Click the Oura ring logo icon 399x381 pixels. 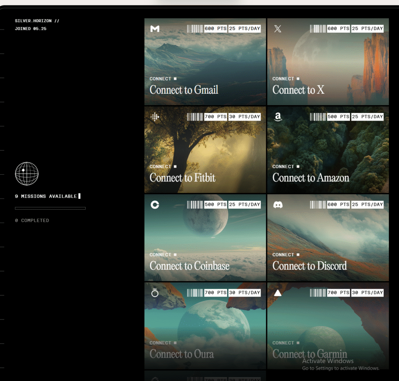(155, 293)
